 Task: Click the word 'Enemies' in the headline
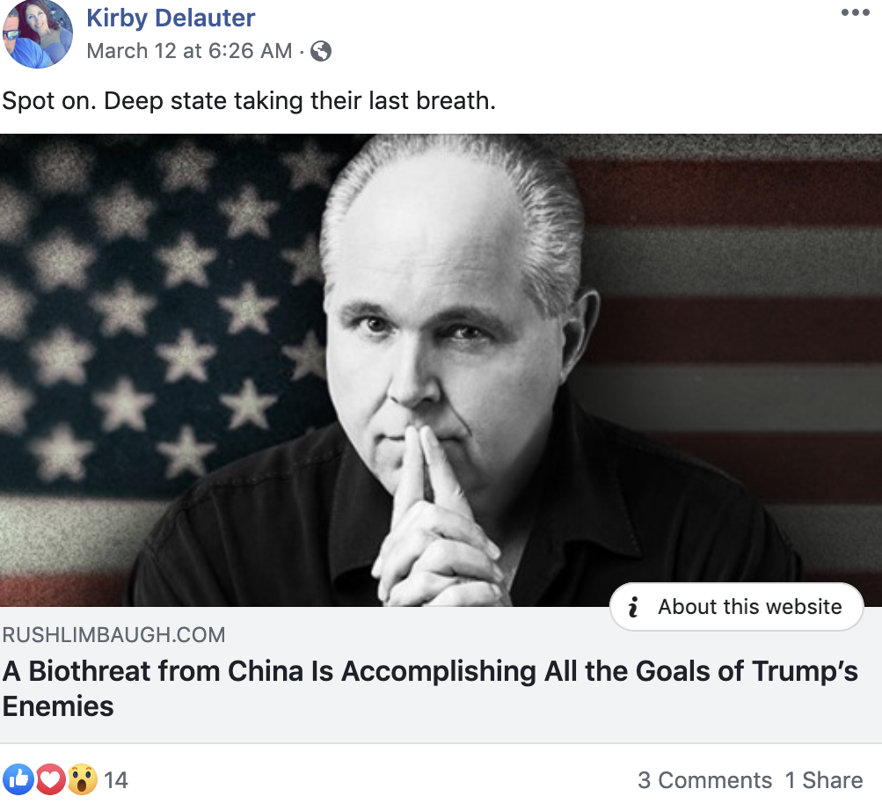point(58,706)
